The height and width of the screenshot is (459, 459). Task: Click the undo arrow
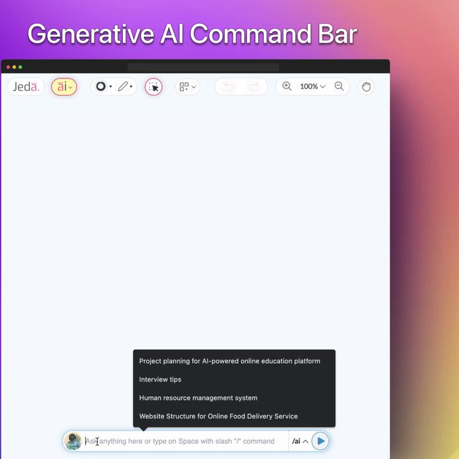click(229, 86)
